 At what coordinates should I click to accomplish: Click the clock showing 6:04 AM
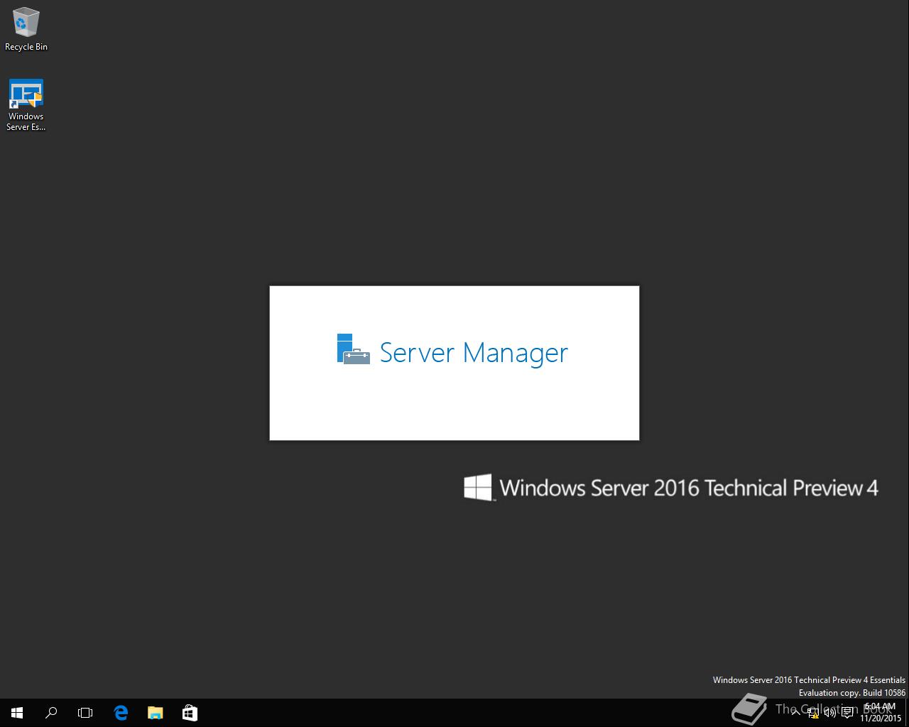[x=881, y=713]
